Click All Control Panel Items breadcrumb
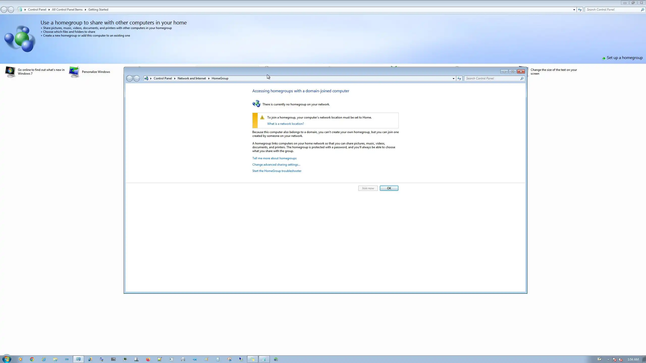 [x=67, y=10]
